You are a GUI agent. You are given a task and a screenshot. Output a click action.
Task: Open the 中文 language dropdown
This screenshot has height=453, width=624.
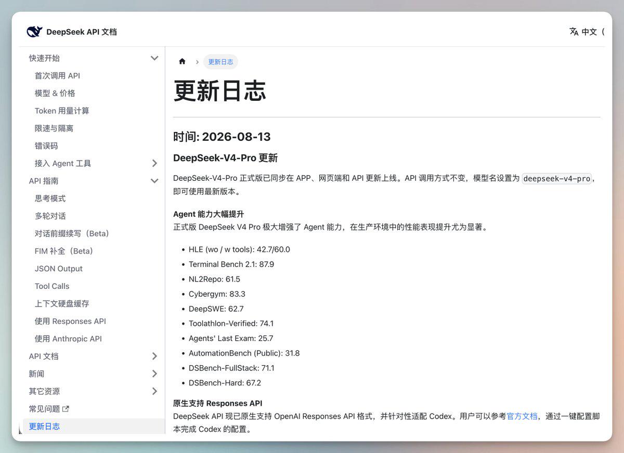pos(589,32)
